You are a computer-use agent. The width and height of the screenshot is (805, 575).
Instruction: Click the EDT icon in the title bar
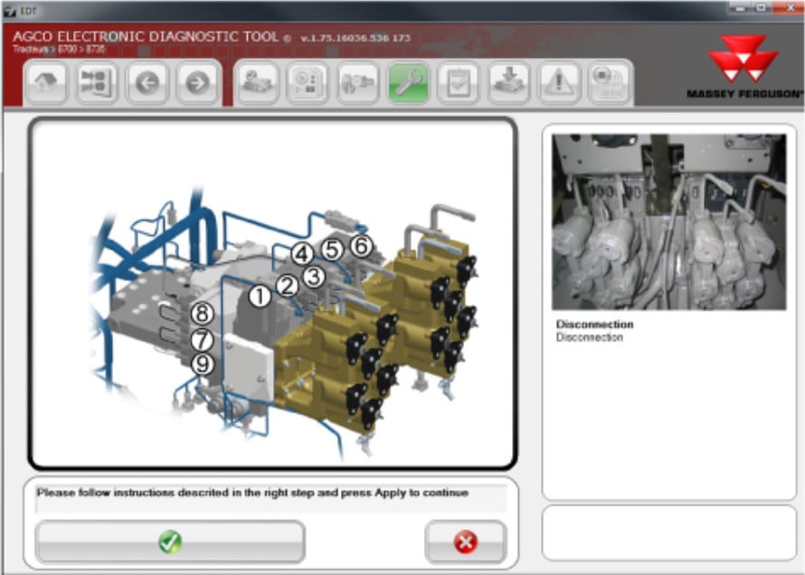tap(10, 11)
